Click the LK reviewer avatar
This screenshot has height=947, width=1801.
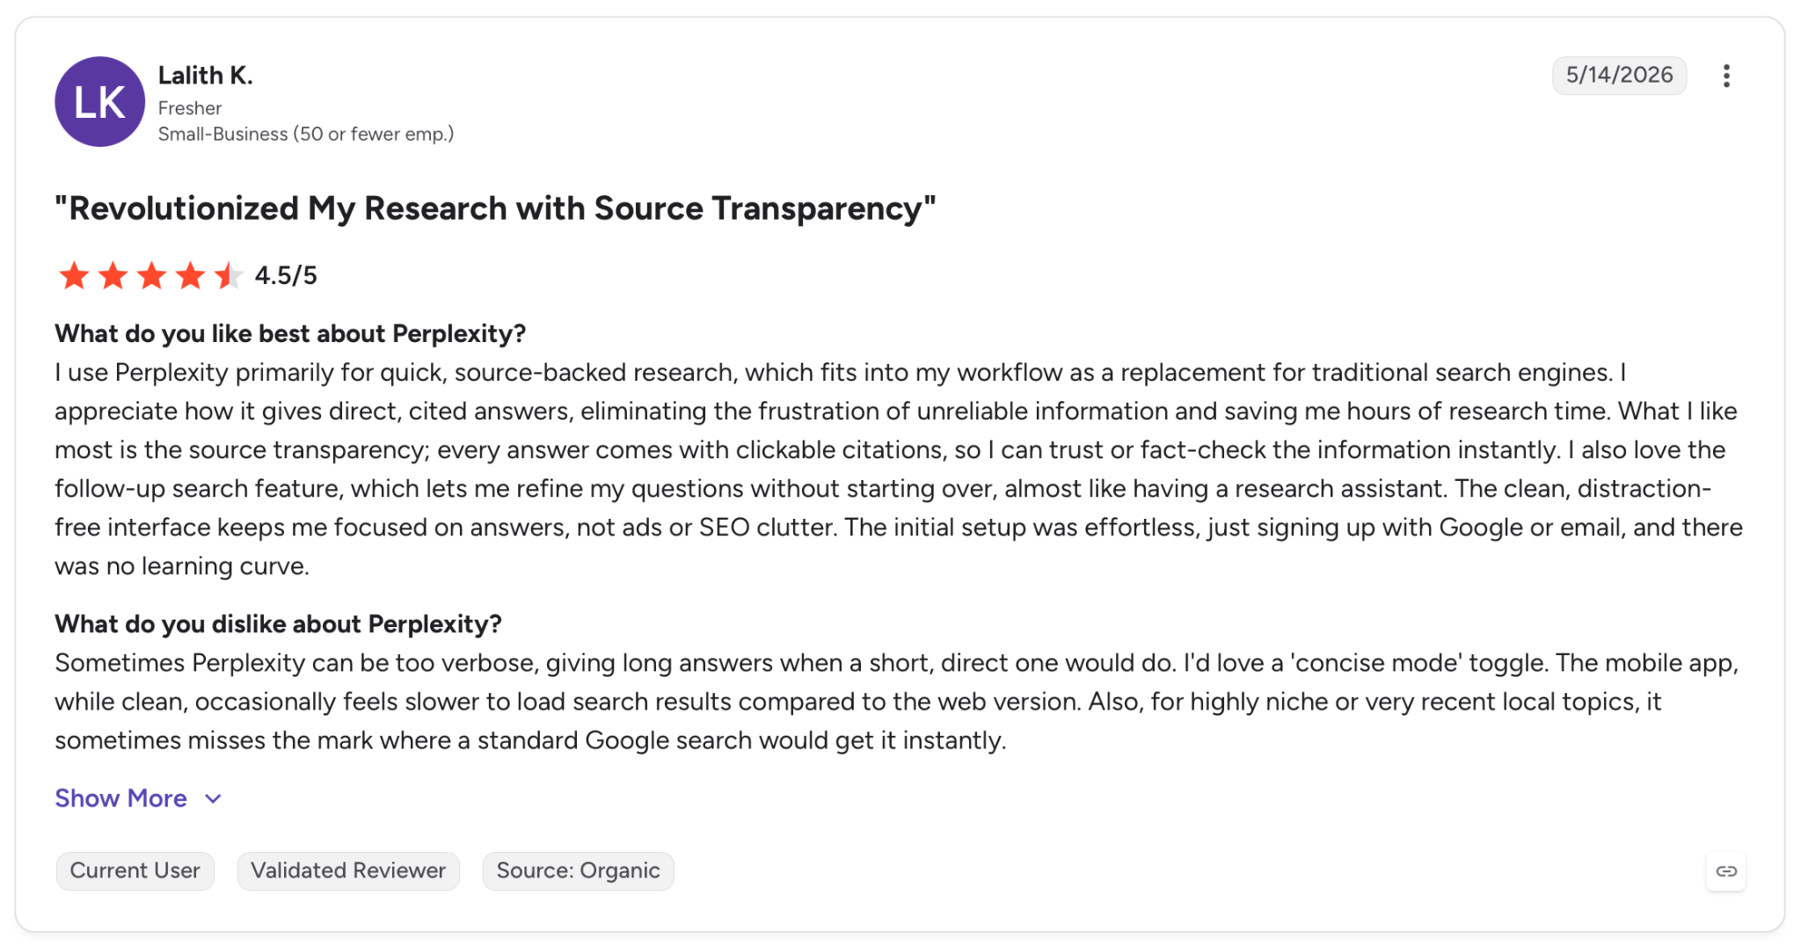pyautogui.click(x=99, y=102)
